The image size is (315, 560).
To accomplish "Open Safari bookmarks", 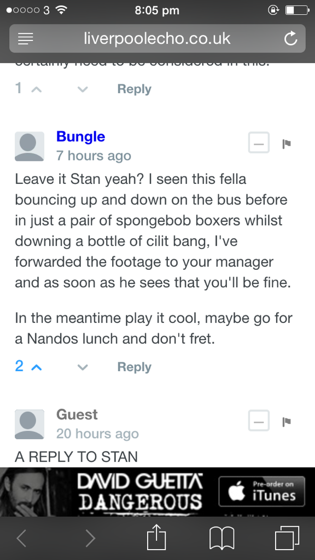I will (x=221, y=538).
